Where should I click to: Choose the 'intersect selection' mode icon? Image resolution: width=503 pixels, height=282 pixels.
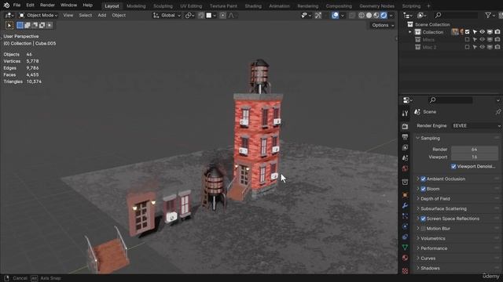50,25
